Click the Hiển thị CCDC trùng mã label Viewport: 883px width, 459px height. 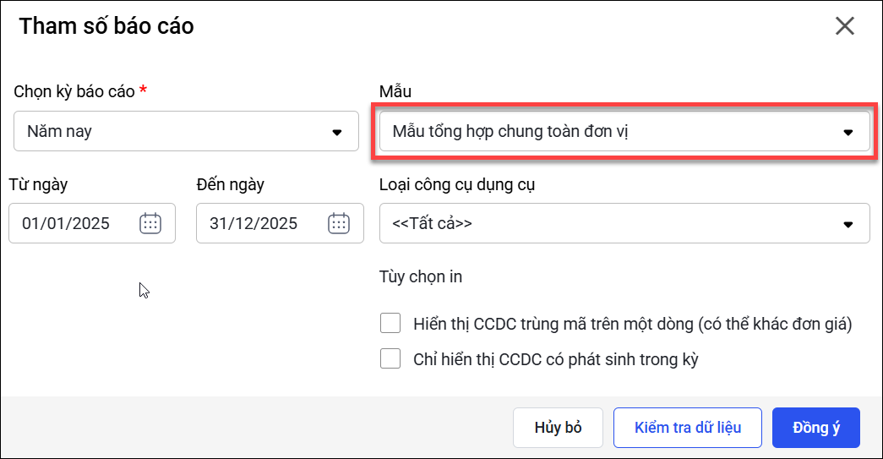coord(632,324)
